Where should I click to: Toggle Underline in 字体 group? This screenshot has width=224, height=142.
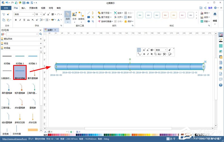(x=24, y=20)
